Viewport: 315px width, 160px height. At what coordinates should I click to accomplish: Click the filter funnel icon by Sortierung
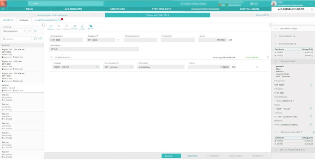coord(36,31)
